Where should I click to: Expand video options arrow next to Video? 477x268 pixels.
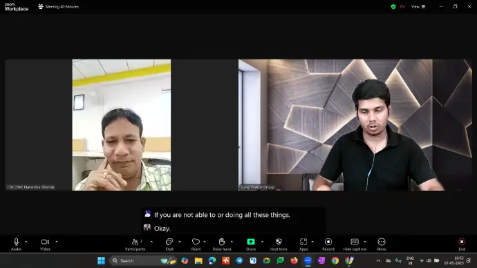pyautogui.click(x=57, y=242)
